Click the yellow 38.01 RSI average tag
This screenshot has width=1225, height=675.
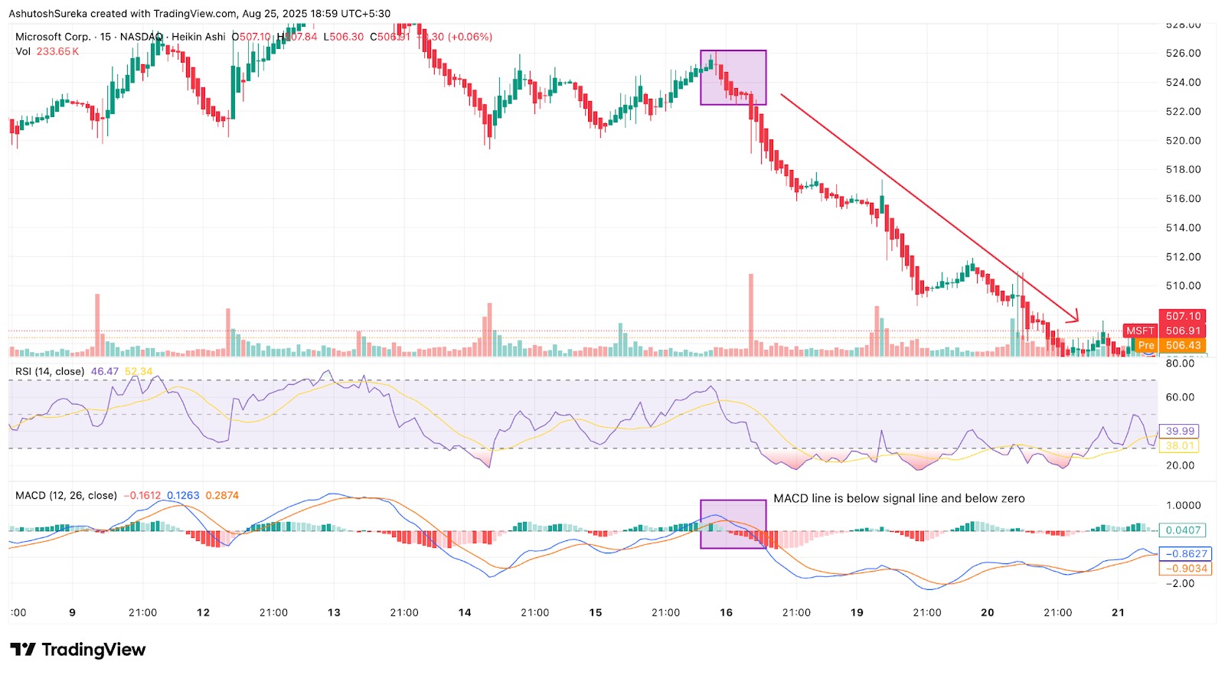pos(1180,445)
